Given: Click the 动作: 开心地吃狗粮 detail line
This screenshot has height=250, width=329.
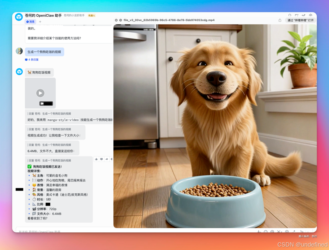Looking at the screenshot, I should click(x=59, y=180).
